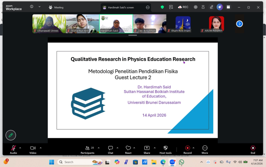Select Ellianawati Unnes video thumbnail
The height and width of the screenshot is (167, 266).
49,23
